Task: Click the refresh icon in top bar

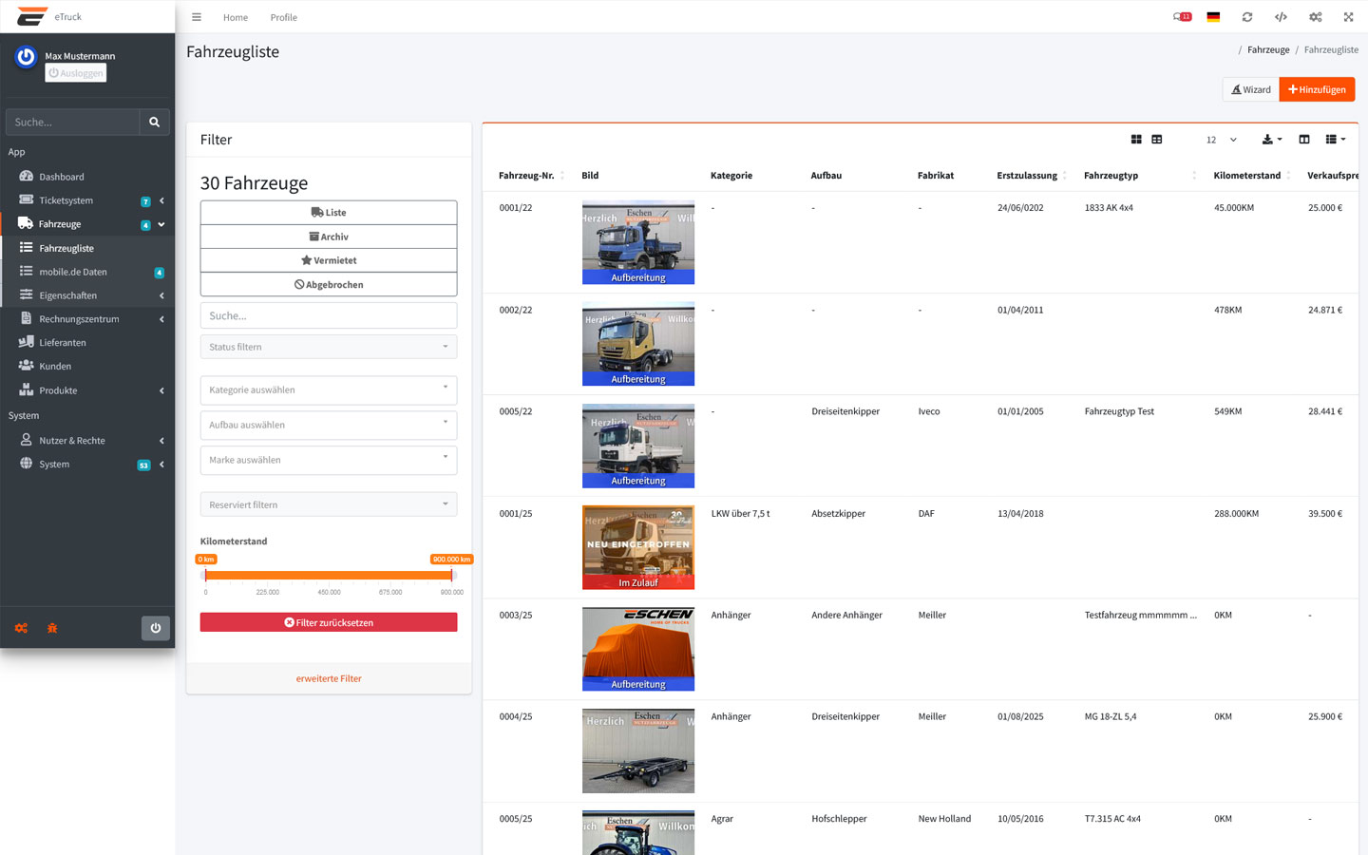Action: 1247,17
